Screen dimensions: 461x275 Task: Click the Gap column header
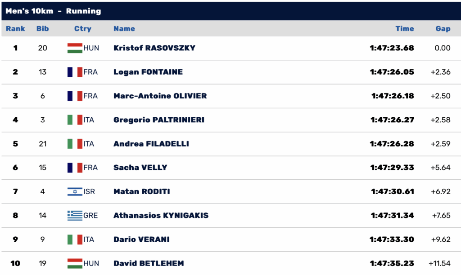[443, 29]
